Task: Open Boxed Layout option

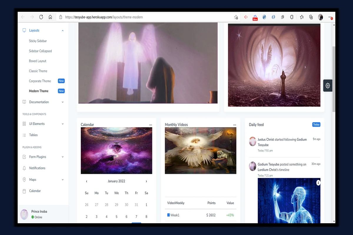Action: coord(38,61)
